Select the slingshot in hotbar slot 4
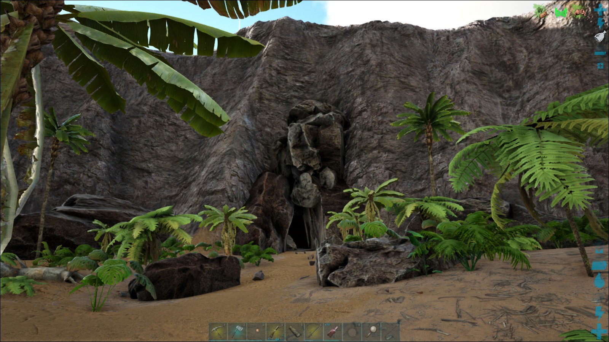Screen dimensions: 609x342 pos(276,332)
